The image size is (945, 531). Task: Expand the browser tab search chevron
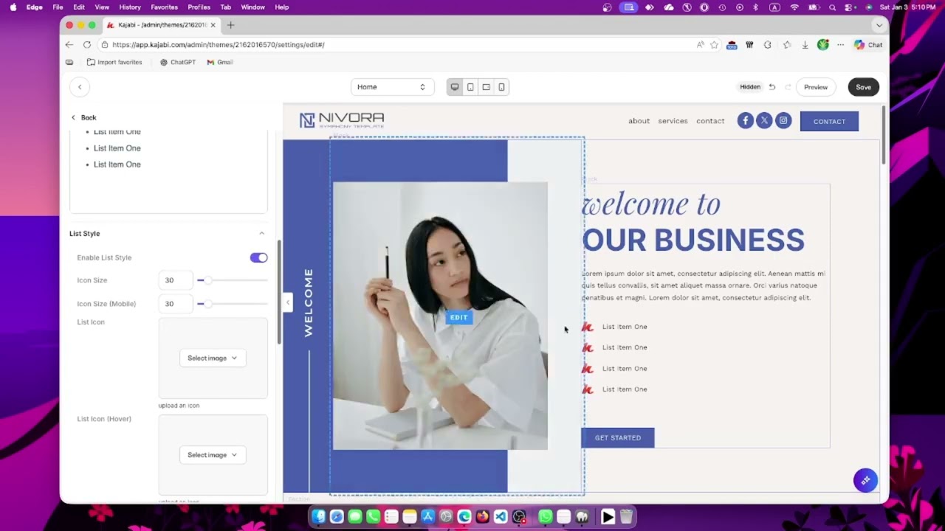pyautogui.click(x=879, y=25)
